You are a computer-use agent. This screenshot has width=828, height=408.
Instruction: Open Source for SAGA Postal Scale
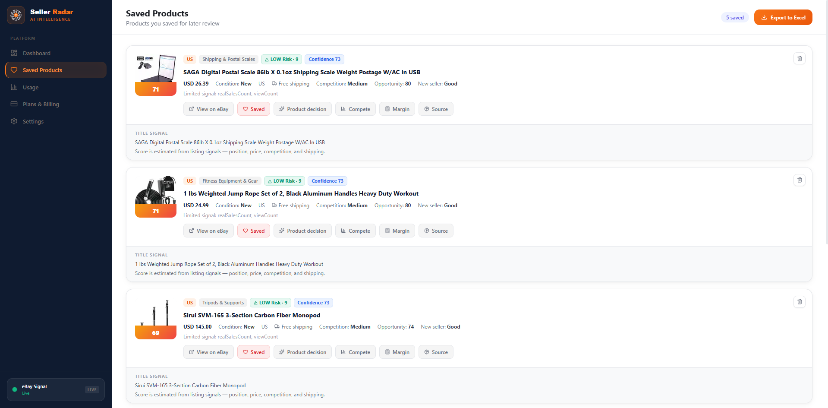(436, 109)
